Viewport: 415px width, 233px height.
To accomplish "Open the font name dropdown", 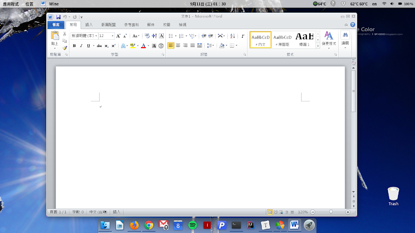I will point(96,36).
